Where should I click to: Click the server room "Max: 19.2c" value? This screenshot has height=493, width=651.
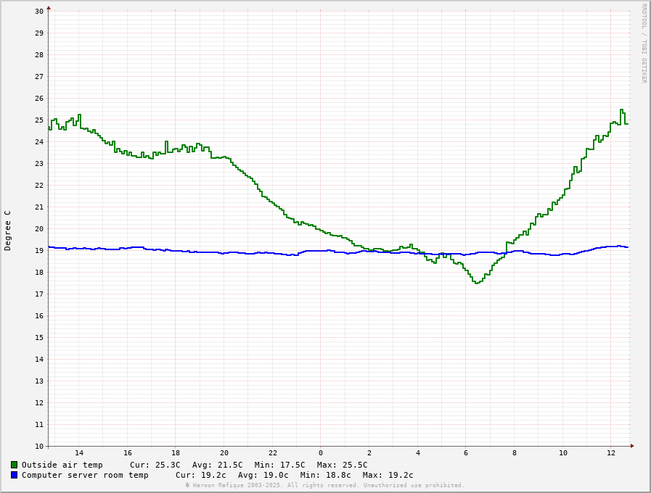pos(388,475)
